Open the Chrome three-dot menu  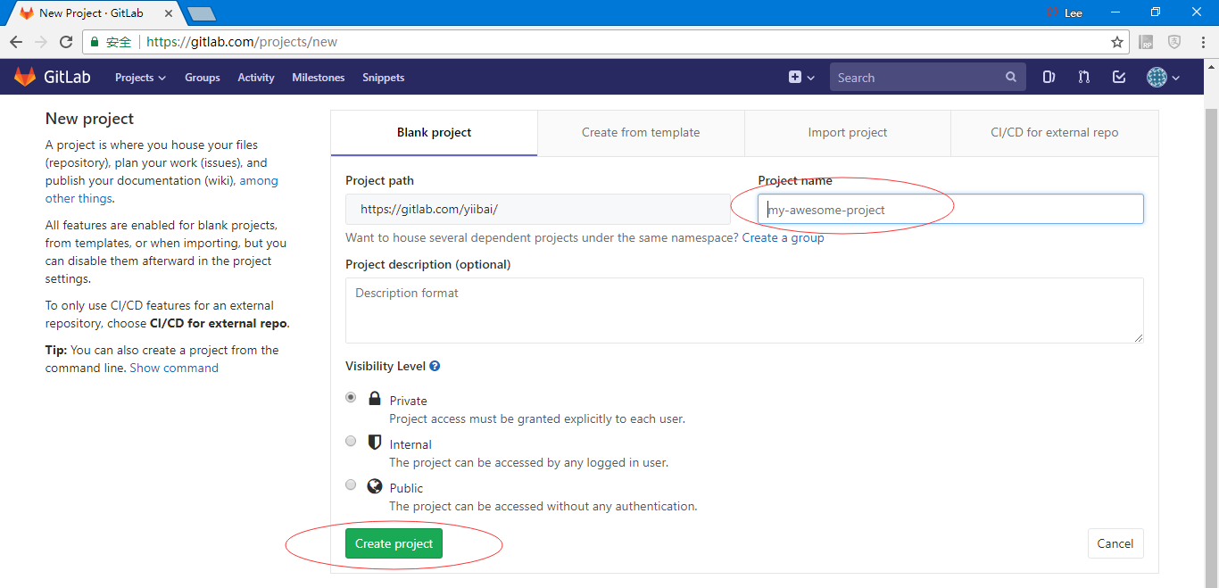click(1202, 42)
